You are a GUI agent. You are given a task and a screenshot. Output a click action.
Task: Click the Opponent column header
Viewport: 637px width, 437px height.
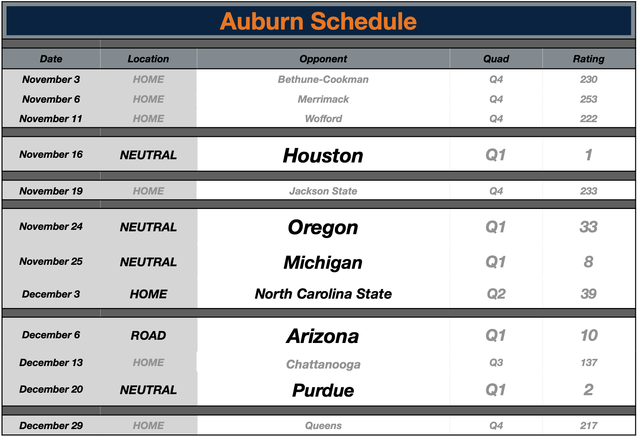click(x=323, y=59)
